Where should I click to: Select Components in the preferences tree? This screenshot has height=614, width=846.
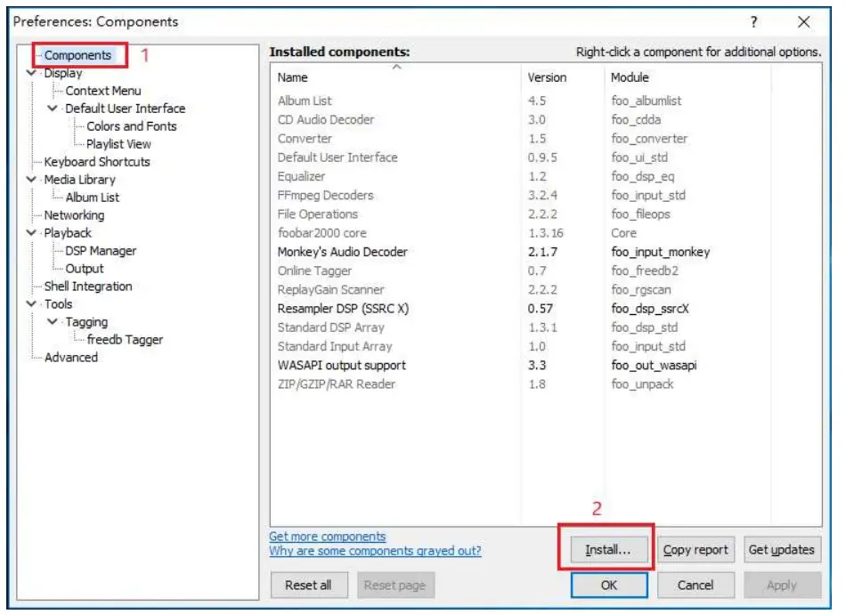pos(77,55)
